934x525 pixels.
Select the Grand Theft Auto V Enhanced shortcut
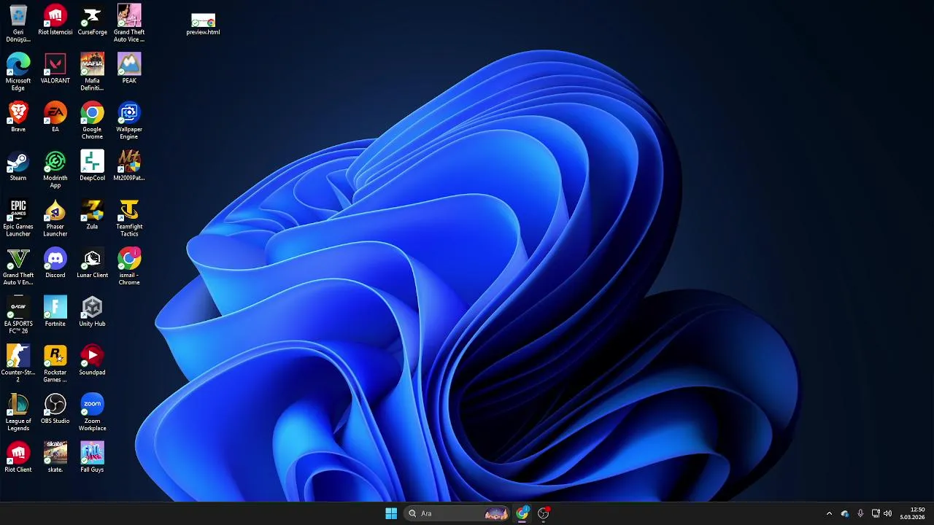[18, 267]
